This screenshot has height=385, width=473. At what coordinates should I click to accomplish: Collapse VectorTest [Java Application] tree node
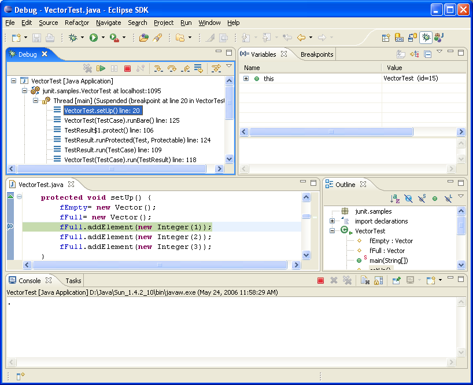13,81
